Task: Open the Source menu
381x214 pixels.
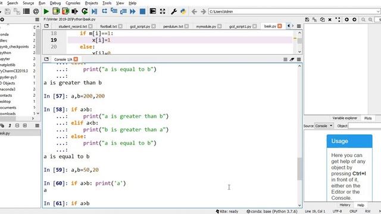Action: tap(28, 3)
